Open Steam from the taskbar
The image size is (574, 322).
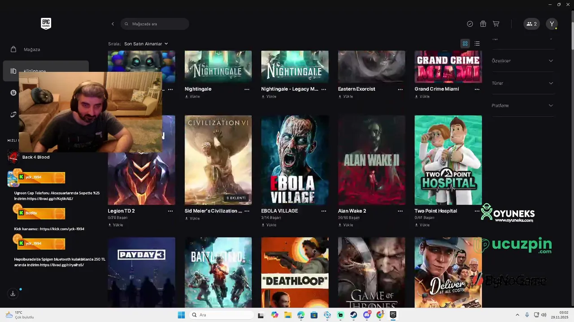coord(354,315)
